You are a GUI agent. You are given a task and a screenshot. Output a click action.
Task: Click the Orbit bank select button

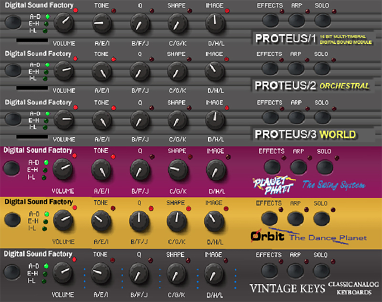coord(12,219)
